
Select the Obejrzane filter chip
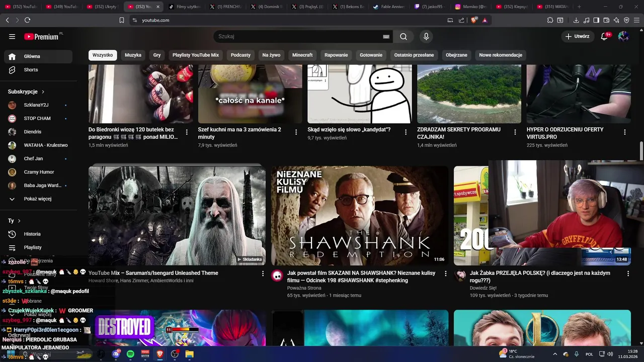456,55
